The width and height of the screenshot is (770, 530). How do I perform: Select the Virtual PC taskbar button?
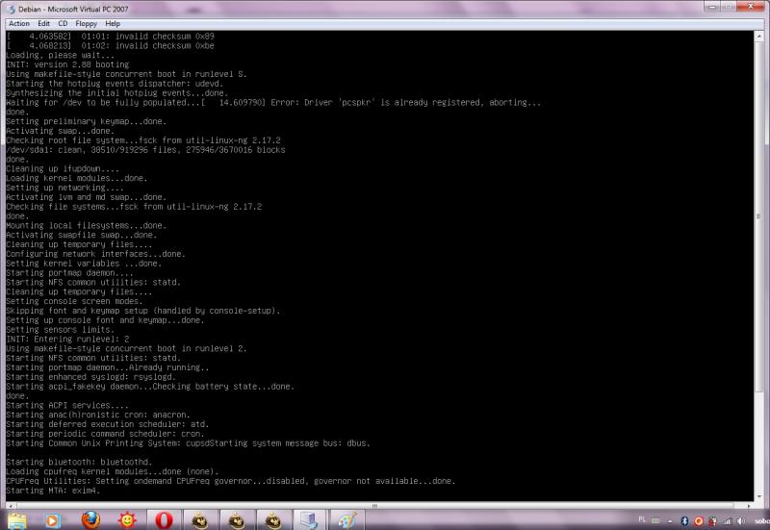click(x=310, y=520)
